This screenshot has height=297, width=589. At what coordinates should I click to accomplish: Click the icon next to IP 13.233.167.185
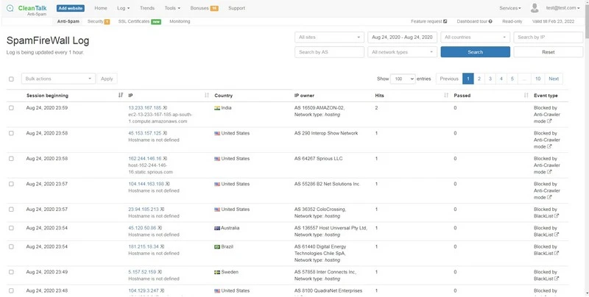(x=165, y=107)
